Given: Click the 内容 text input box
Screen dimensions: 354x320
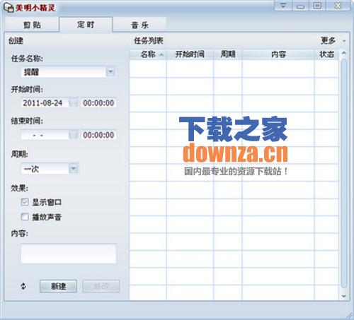Looking at the screenshot, I should (69, 254).
